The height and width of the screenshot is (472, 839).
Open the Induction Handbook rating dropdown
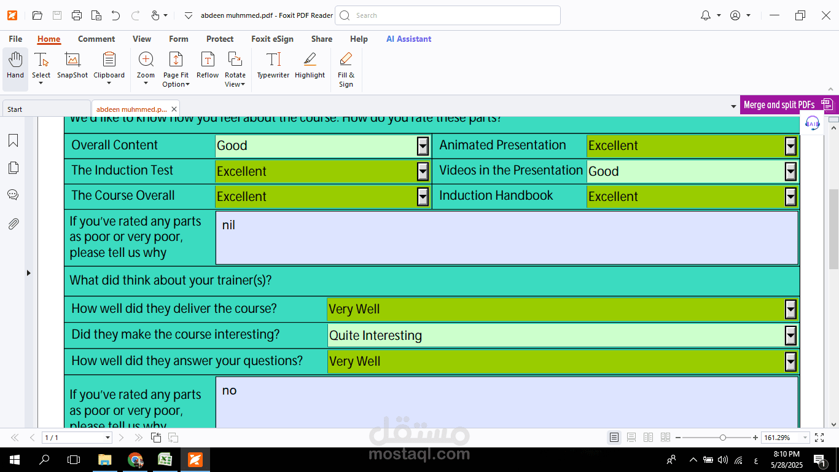coord(790,197)
